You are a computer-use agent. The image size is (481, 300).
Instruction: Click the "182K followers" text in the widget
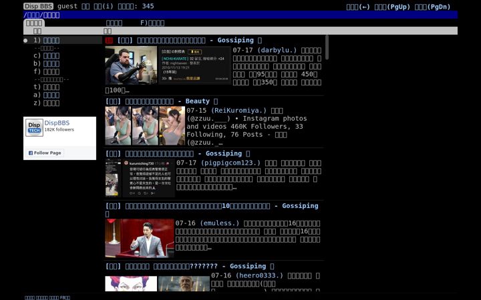59,129
